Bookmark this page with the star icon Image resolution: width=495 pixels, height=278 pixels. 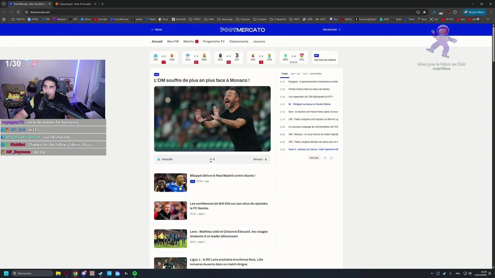point(424,12)
